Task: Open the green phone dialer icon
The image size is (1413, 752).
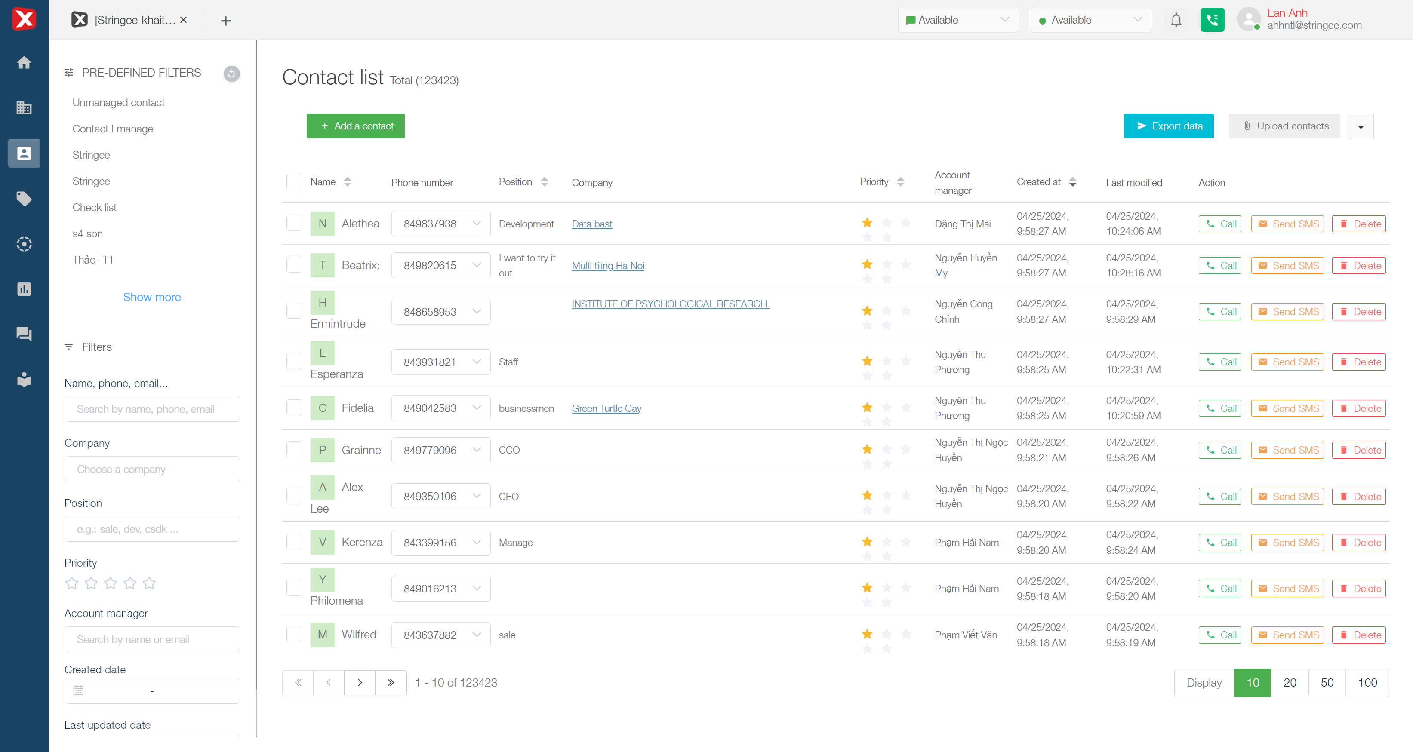Action: click(x=1212, y=20)
